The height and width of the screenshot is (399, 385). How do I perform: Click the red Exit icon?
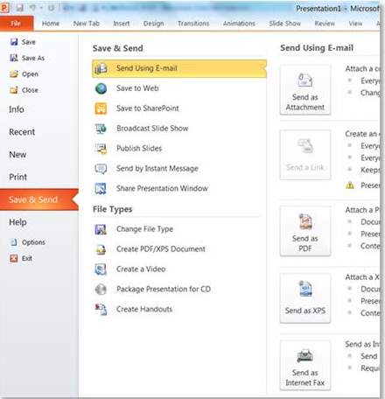(14, 258)
